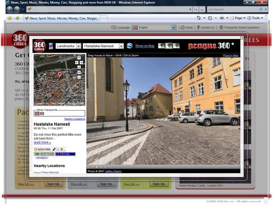This screenshot has height=204, width=273.
Task: Pan the mini map down
Action: coord(79,67)
